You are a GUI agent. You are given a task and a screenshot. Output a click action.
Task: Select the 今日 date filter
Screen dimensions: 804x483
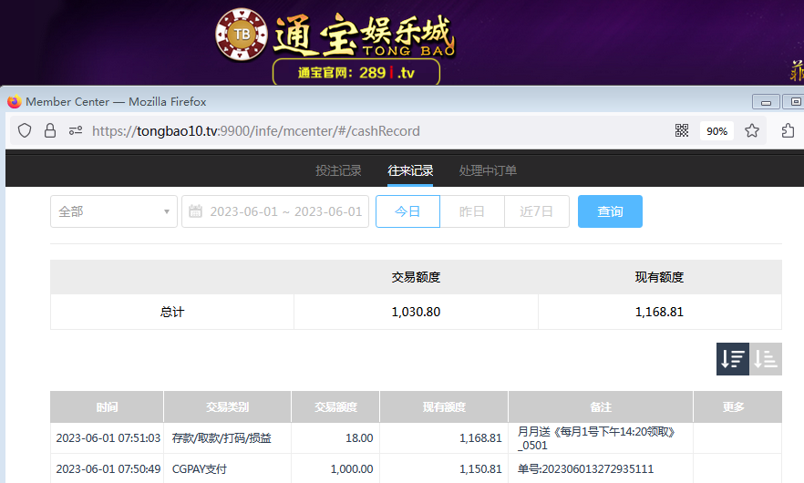(407, 211)
